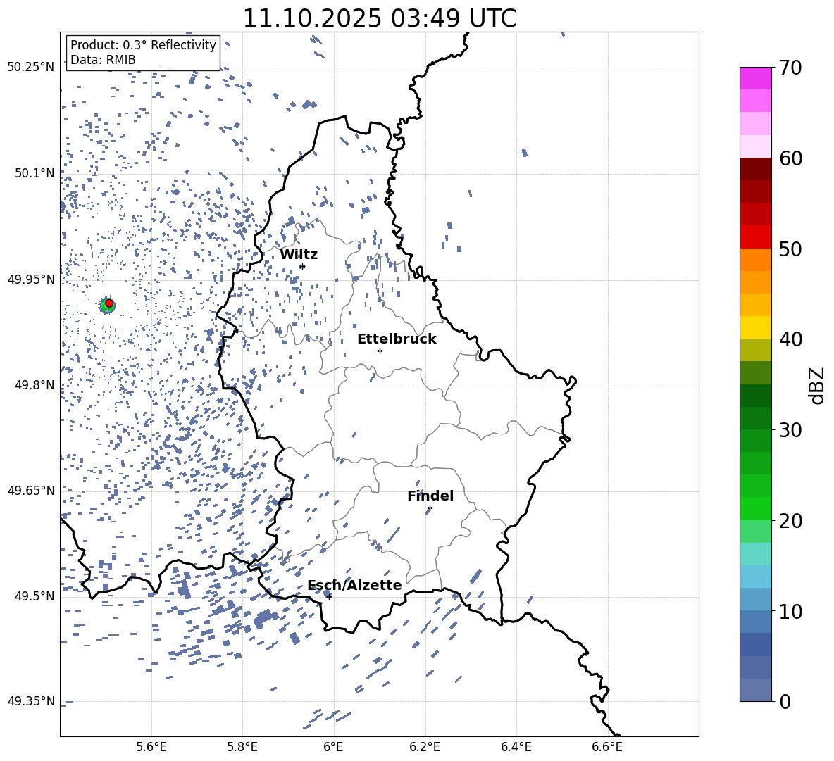Screen dimensions: 834x761
Task: Click the yellow swatch just above 40 dBZ
Action: point(755,327)
